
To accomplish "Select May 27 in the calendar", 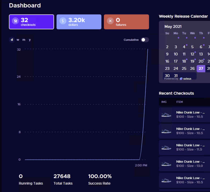I will pos(201,69).
